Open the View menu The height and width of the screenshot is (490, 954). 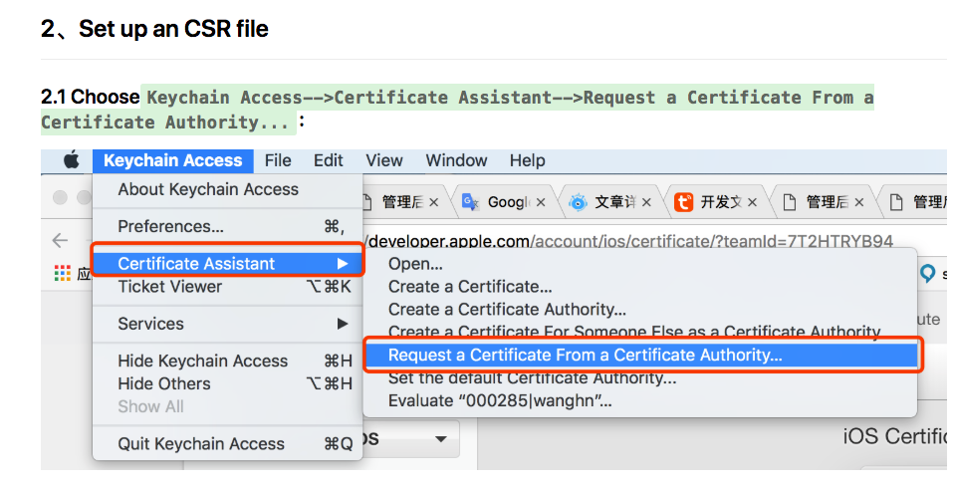[x=384, y=160]
